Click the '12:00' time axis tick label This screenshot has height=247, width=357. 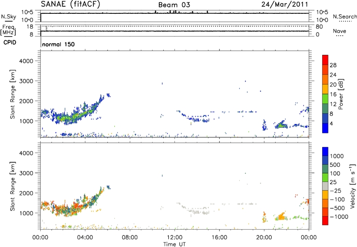click(x=174, y=238)
